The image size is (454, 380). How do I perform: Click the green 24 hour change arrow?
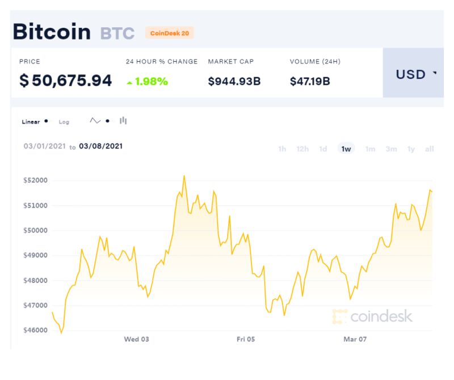coord(129,83)
